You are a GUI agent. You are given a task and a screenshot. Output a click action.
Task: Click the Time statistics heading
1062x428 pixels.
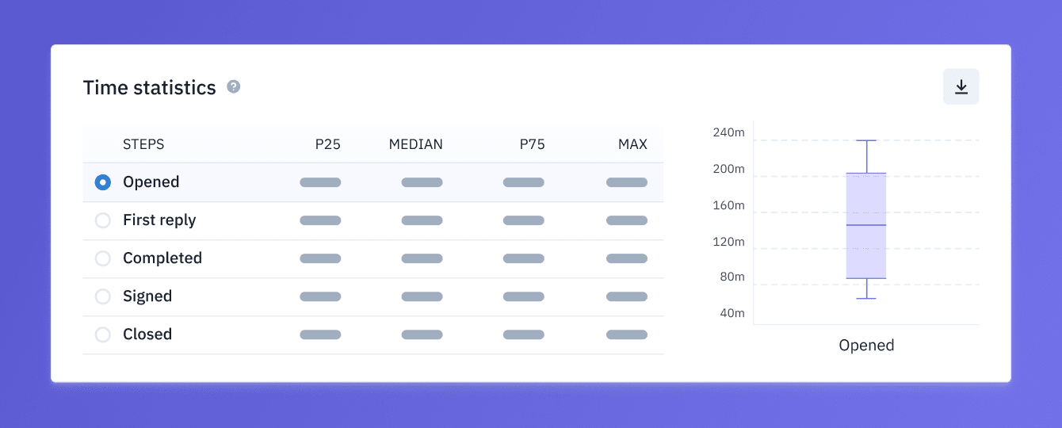pos(150,87)
